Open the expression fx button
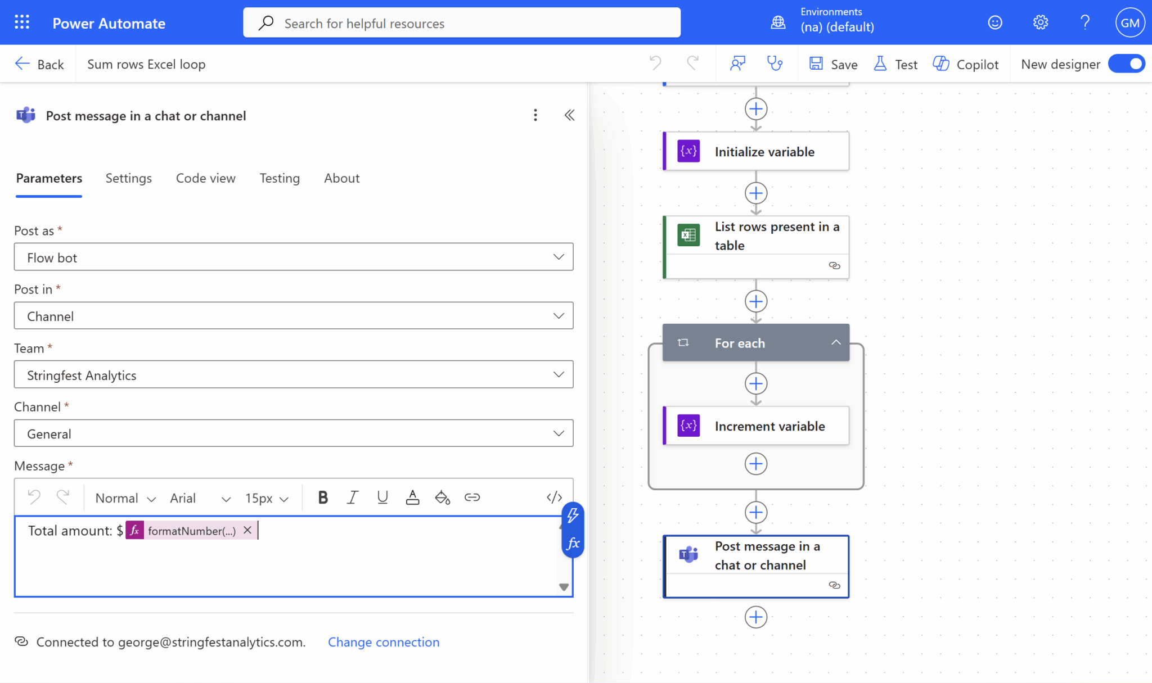 point(573,543)
